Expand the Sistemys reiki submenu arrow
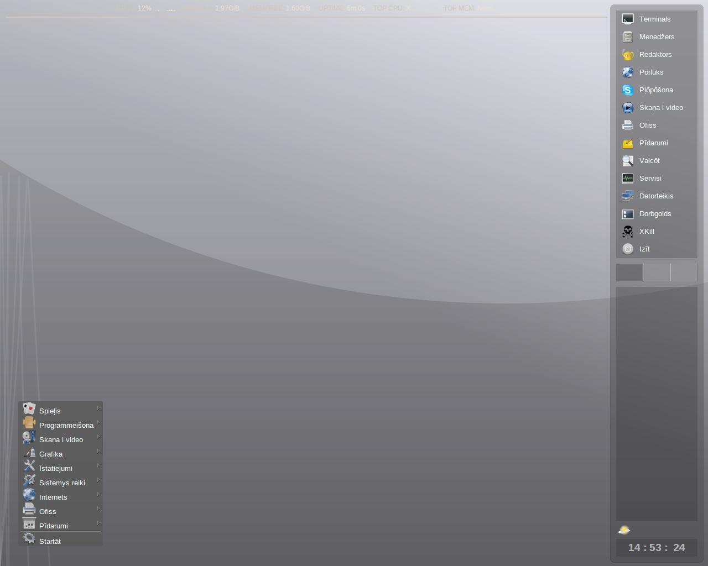Viewport: 708px width, 566px height. tap(98, 480)
